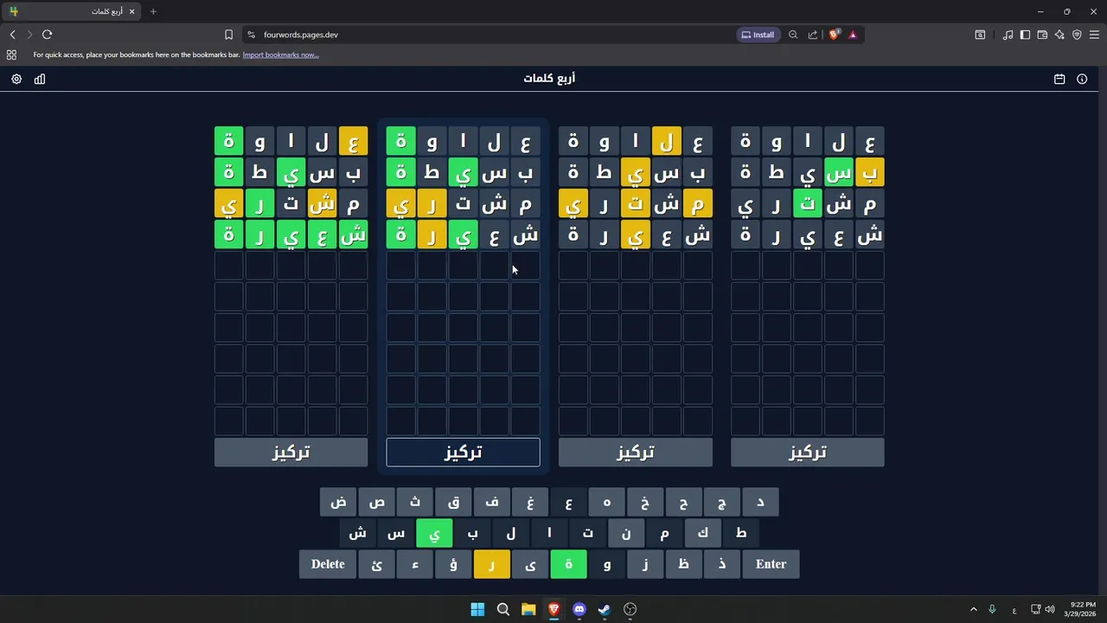This screenshot has width=1107, height=623.
Task: Tap the ث key
Action: click(x=415, y=502)
